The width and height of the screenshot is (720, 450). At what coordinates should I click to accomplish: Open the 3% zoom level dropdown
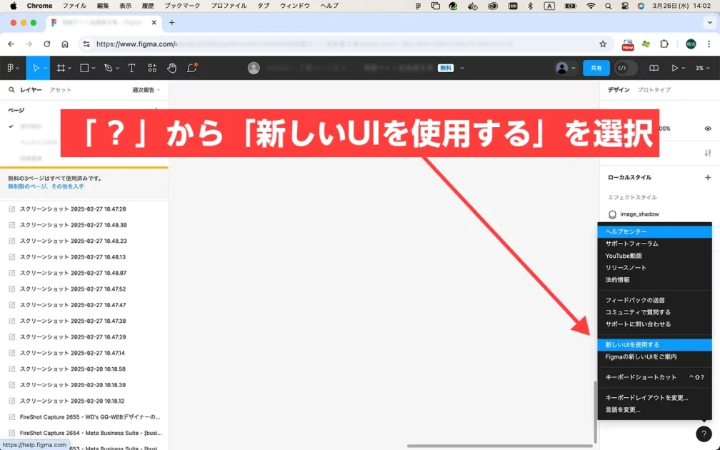click(x=703, y=68)
